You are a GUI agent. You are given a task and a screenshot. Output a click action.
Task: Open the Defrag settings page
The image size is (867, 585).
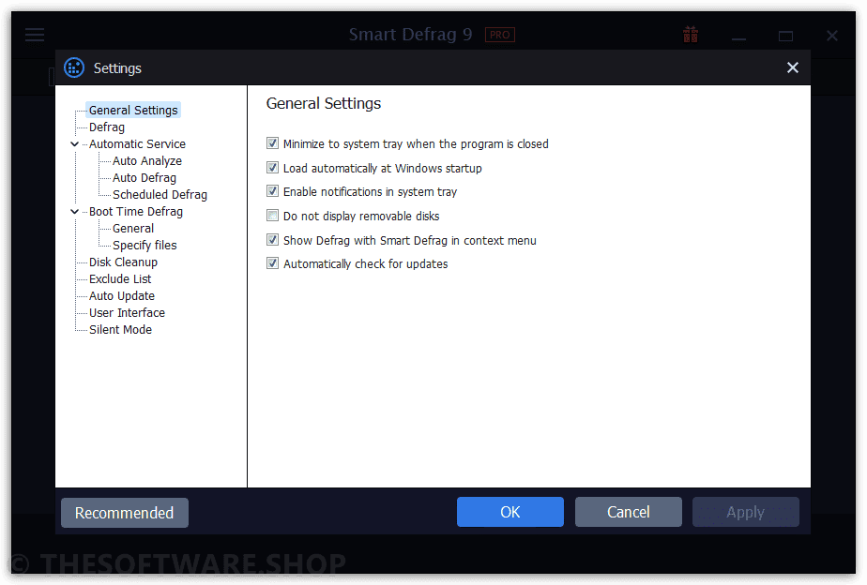(x=107, y=127)
